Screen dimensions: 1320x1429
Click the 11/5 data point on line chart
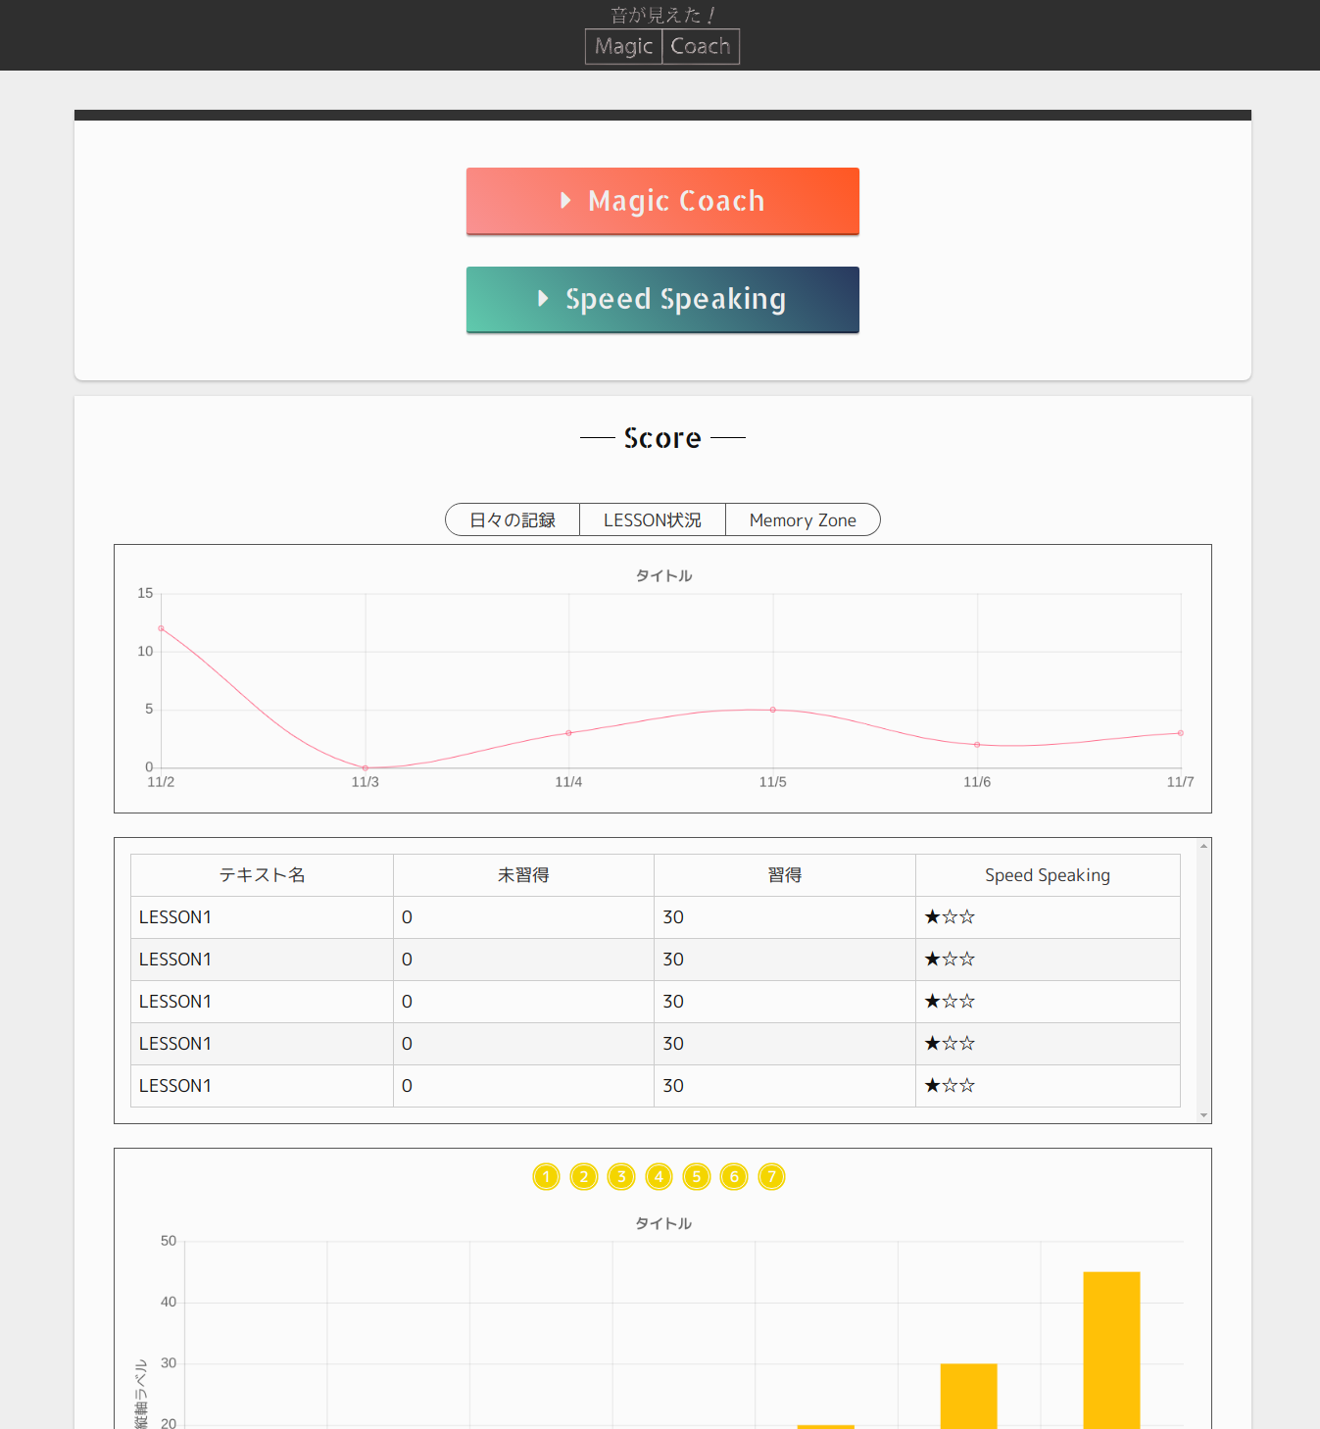click(773, 710)
